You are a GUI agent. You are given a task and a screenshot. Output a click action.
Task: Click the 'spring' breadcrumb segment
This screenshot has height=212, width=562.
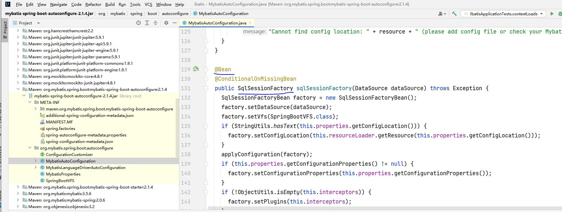click(x=136, y=13)
